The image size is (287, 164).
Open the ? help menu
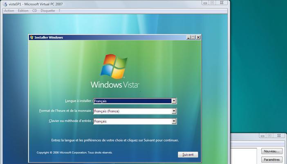(x=59, y=11)
